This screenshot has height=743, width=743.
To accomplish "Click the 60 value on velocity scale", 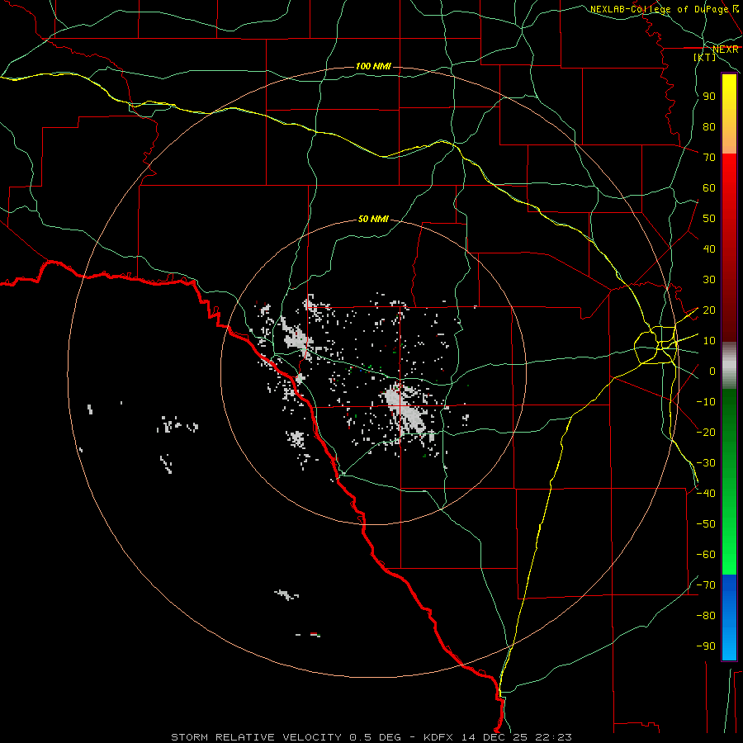I will (x=709, y=188).
